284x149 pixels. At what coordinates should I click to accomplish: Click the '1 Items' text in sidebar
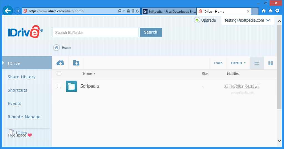tap(21, 133)
